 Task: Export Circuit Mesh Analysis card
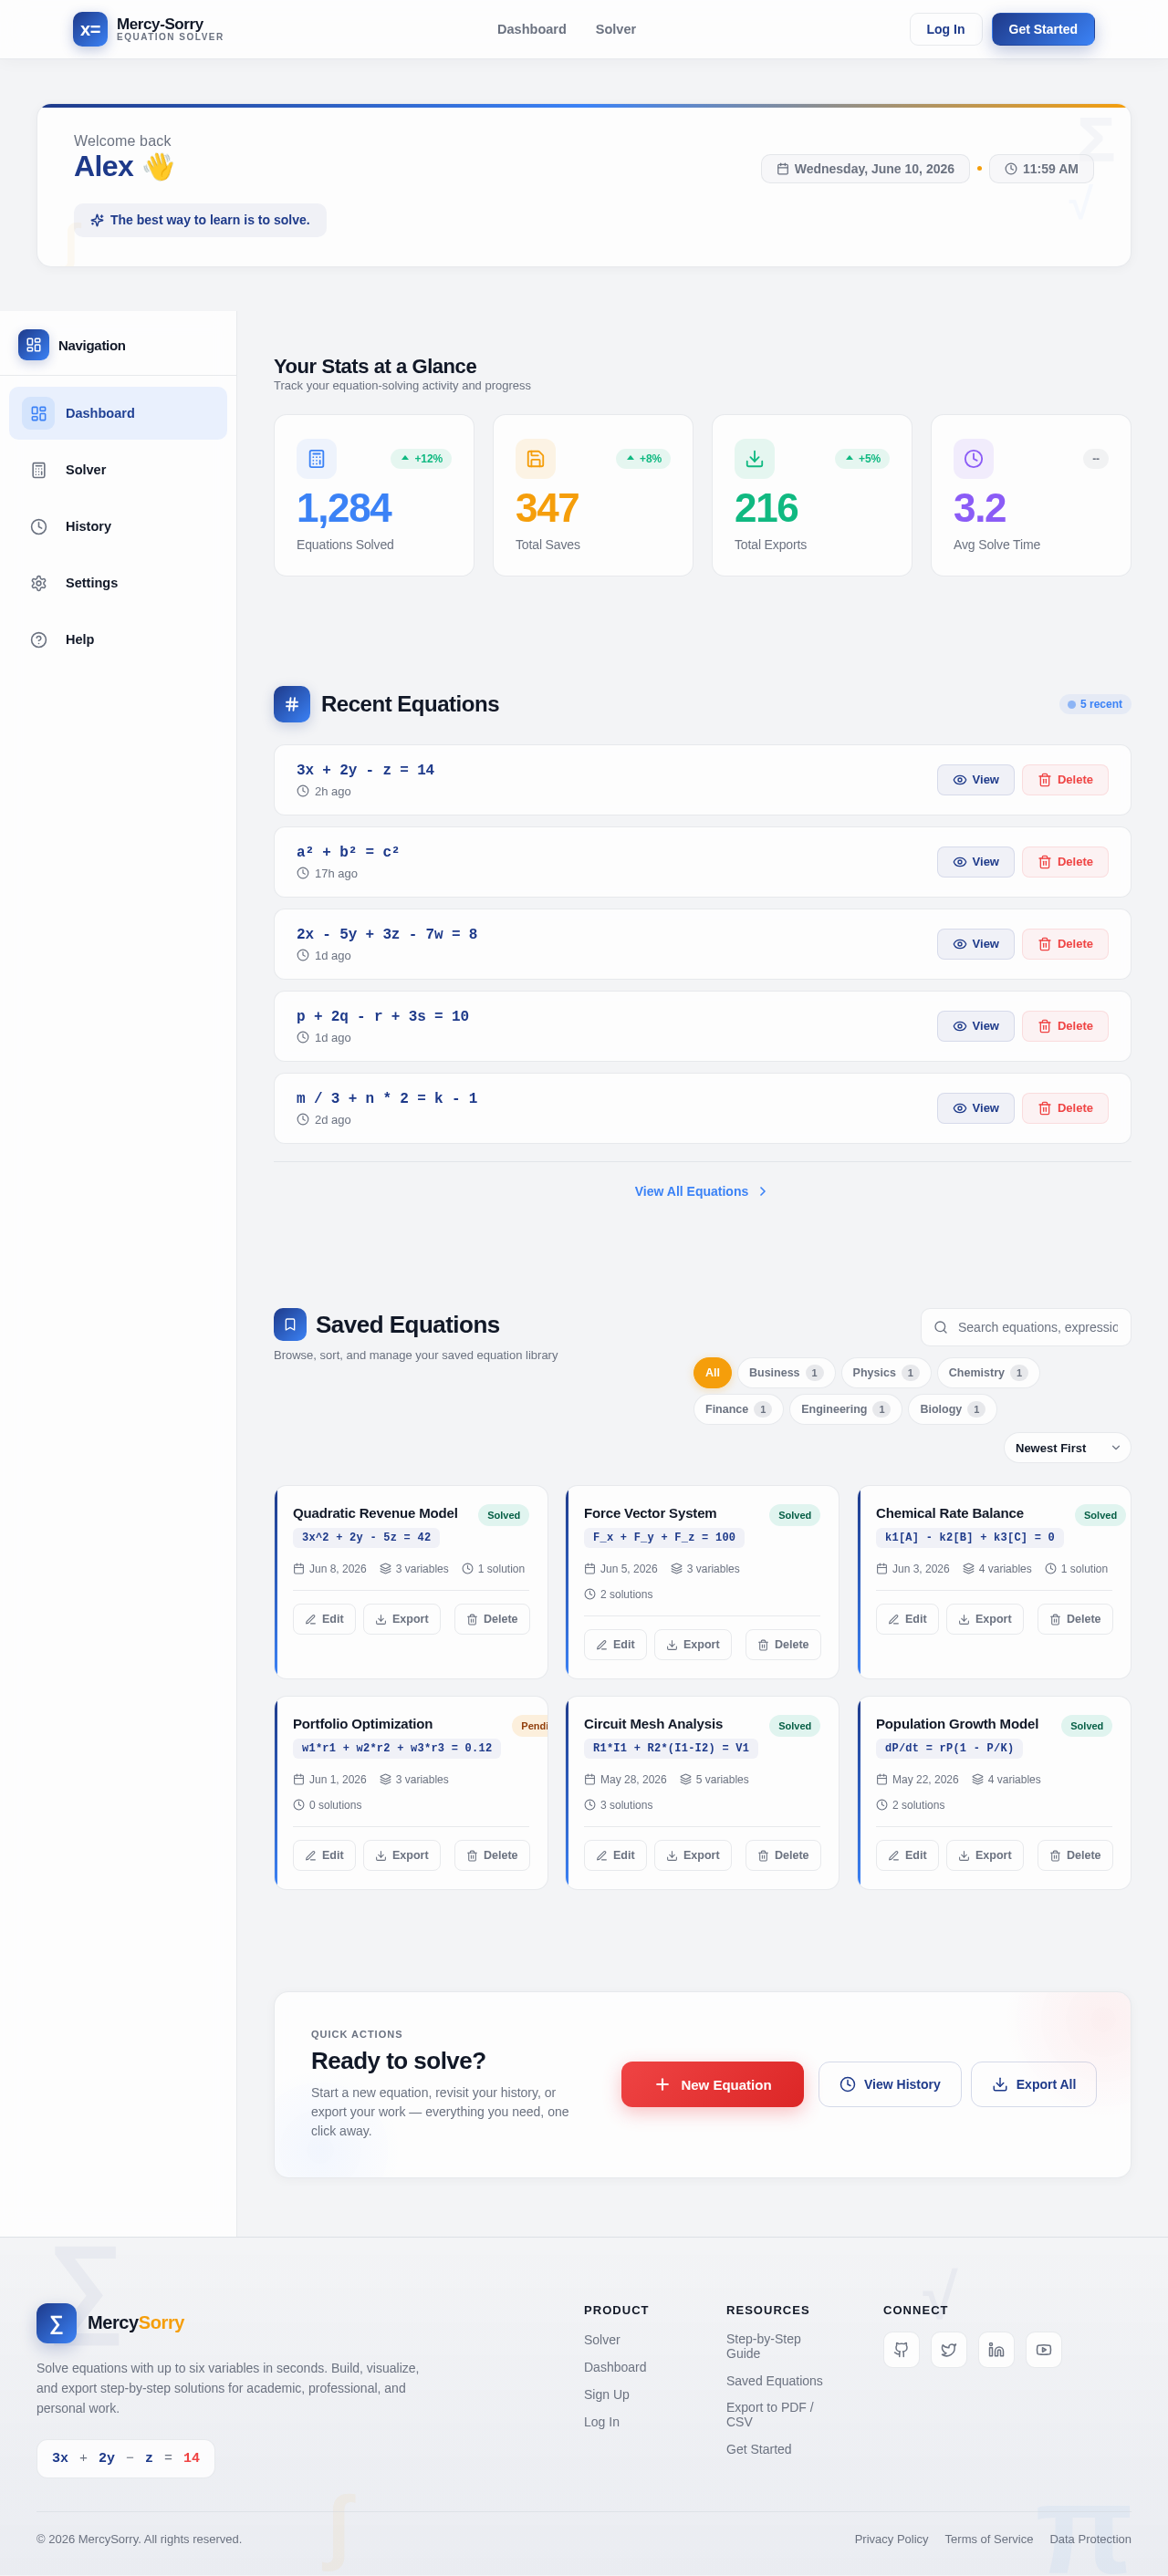click(693, 1855)
